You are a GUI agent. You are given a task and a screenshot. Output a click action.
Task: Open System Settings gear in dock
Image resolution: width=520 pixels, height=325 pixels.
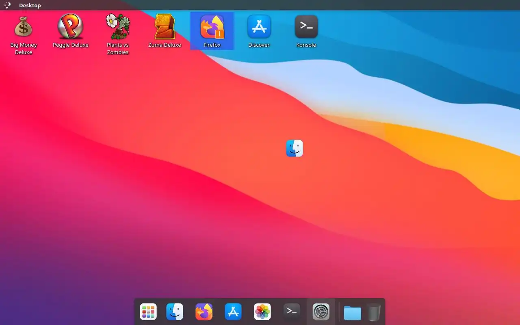321,312
